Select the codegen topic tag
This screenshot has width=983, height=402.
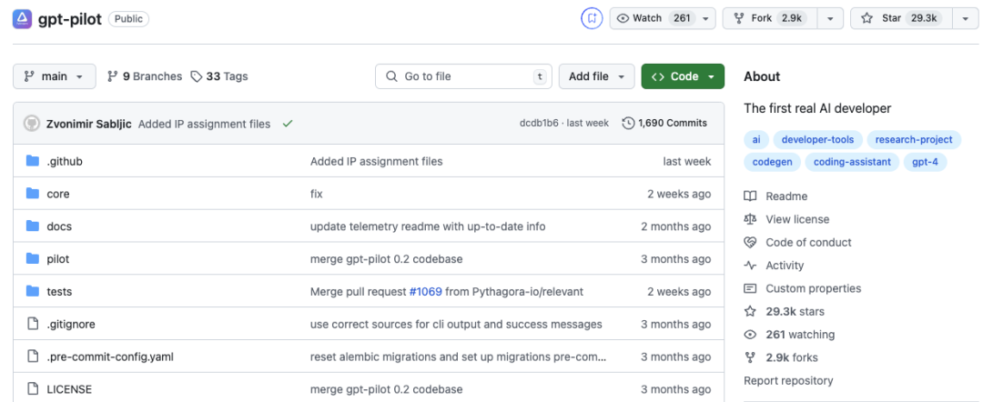point(773,162)
